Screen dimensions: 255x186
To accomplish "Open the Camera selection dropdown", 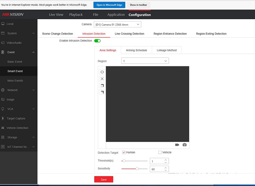I will coord(117,25).
